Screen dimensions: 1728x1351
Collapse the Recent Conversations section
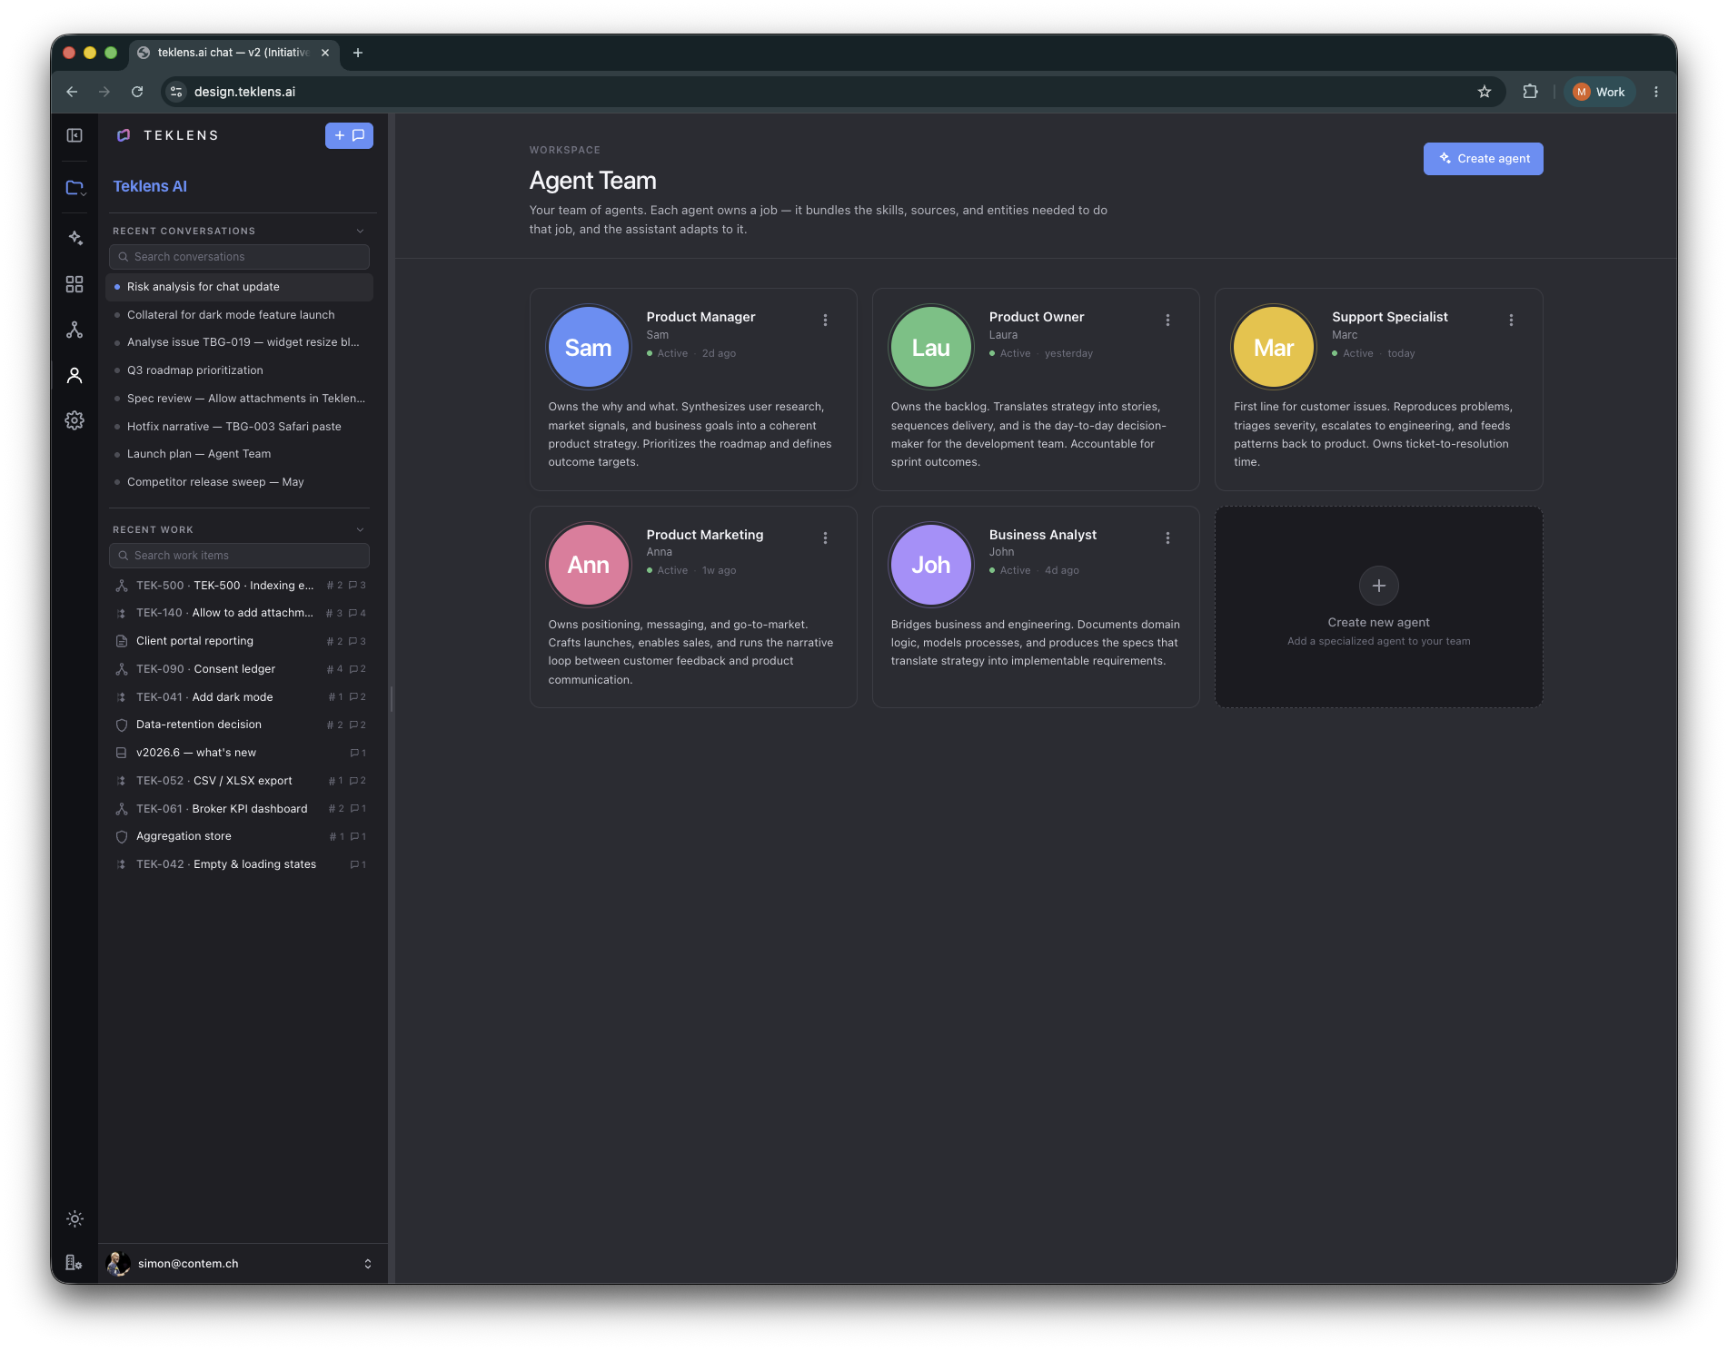click(x=360, y=231)
